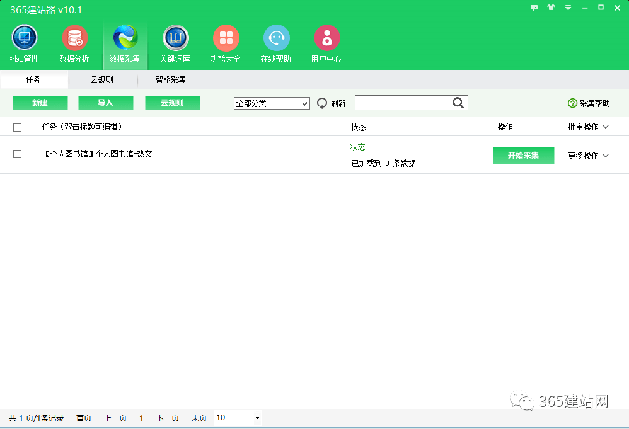
Task: Start collection with 开始采集 button
Action: [x=524, y=156]
